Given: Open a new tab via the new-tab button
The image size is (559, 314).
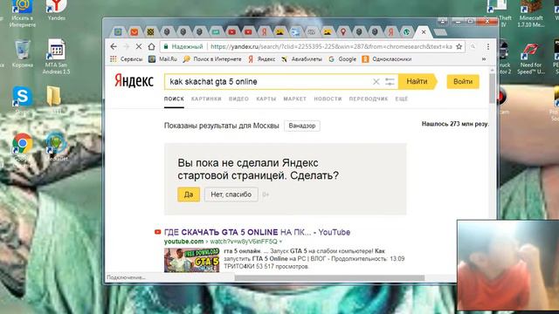Looking at the screenshot, I should point(440,32).
